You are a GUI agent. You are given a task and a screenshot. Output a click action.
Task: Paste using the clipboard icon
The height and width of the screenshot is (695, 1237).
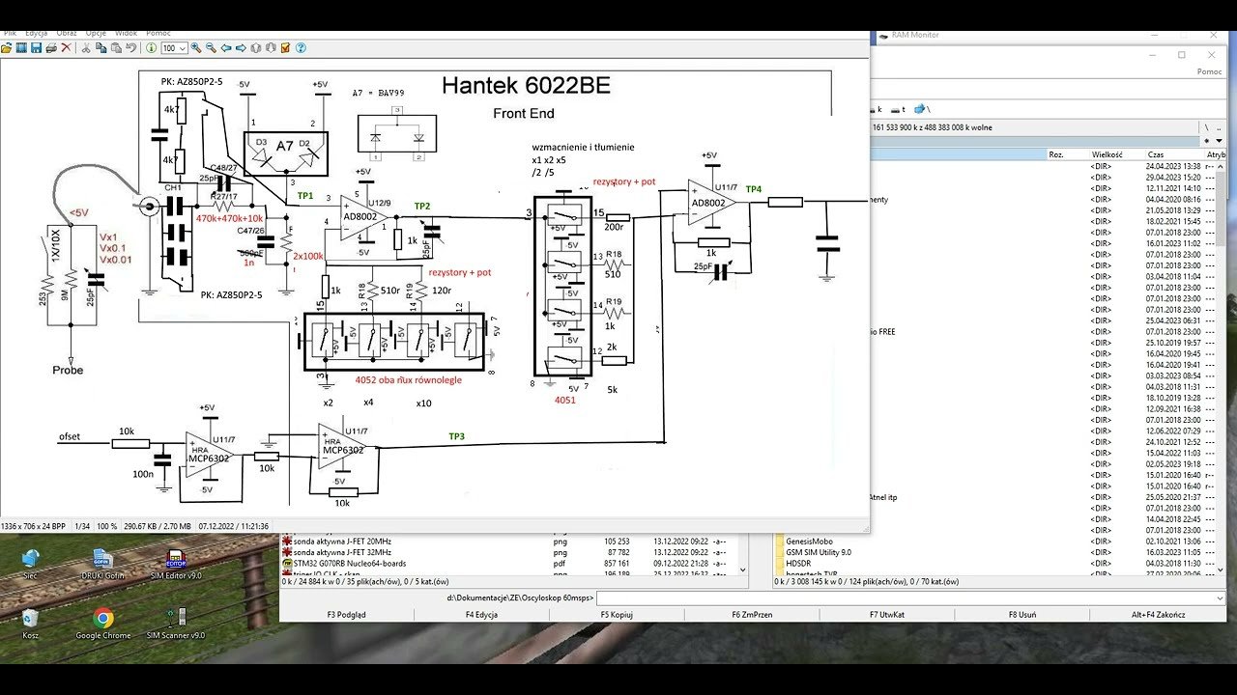[116, 47]
